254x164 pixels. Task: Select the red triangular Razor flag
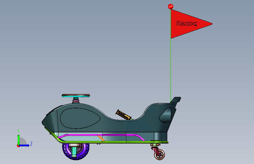click(186, 24)
